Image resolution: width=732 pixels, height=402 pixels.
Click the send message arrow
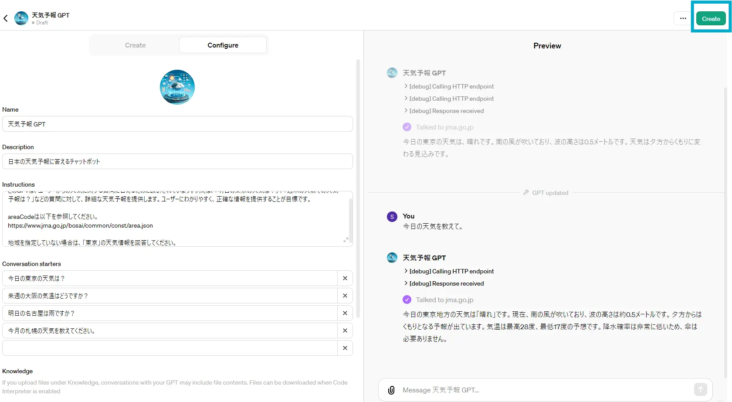point(700,389)
